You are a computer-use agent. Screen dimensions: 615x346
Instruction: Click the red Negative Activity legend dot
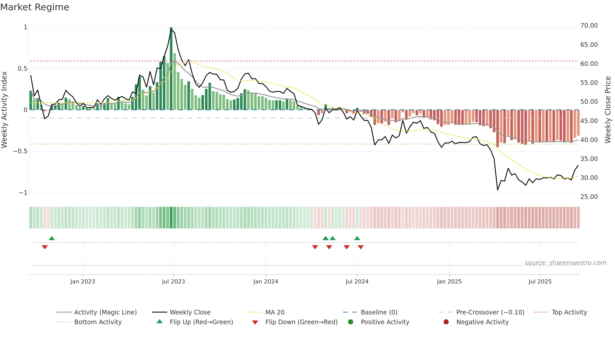pyautogui.click(x=446, y=322)
